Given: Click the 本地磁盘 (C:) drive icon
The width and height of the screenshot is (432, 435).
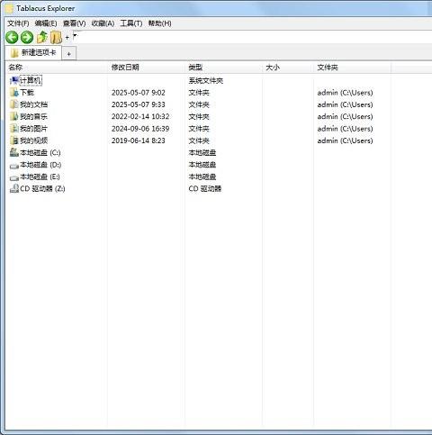Looking at the screenshot, I should [x=14, y=152].
